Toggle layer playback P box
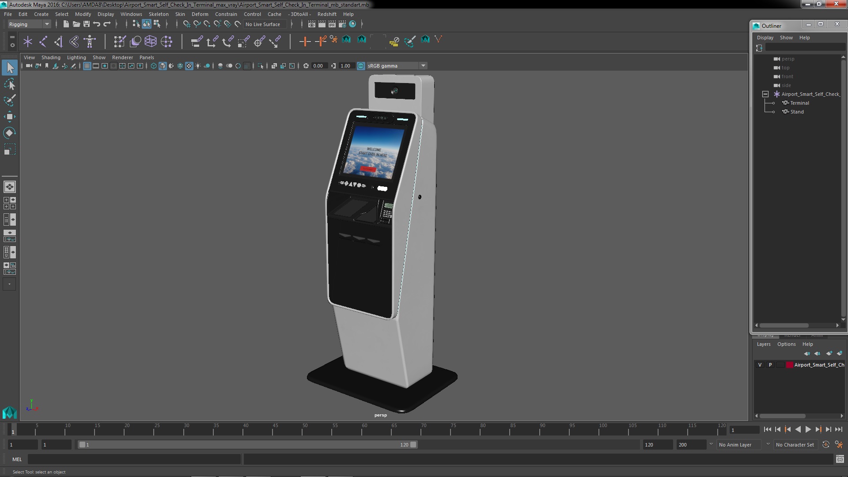This screenshot has height=477, width=848. pyautogui.click(x=770, y=365)
